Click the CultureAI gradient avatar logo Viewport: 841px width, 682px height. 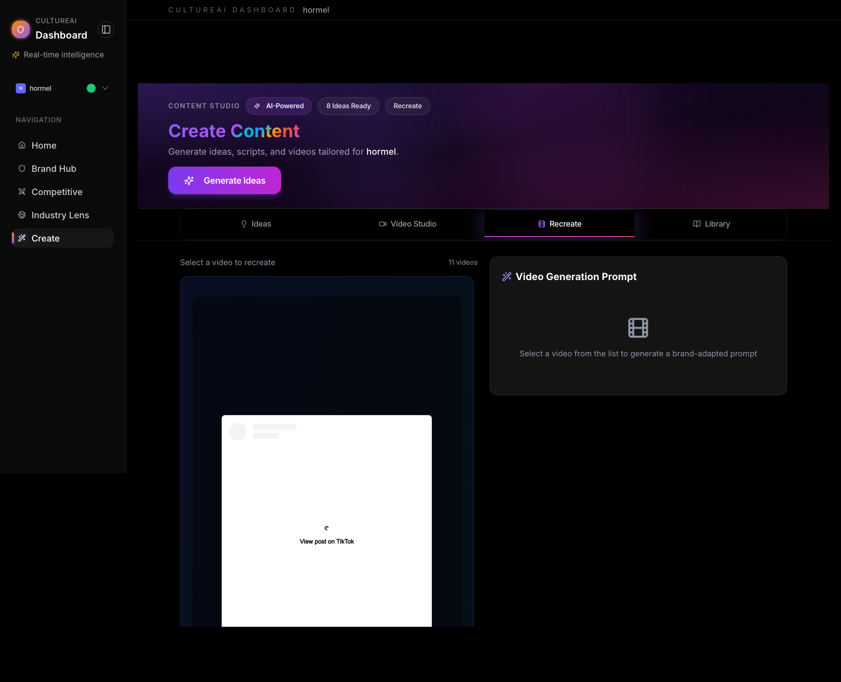[21, 29]
